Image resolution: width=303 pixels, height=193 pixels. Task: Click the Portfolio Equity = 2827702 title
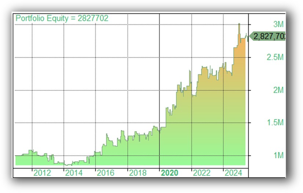point(62,18)
